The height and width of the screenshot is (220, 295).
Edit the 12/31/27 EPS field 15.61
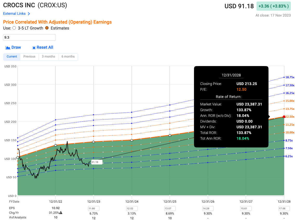(x=246, y=208)
